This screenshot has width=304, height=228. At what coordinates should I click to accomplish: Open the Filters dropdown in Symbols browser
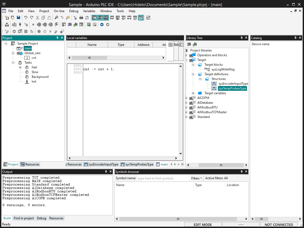(x=196, y=178)
